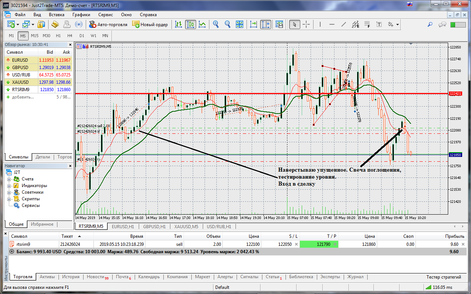Screen dimensions: 471x294
Task: Open the chat speech bubbles icon
Action: 443,25
